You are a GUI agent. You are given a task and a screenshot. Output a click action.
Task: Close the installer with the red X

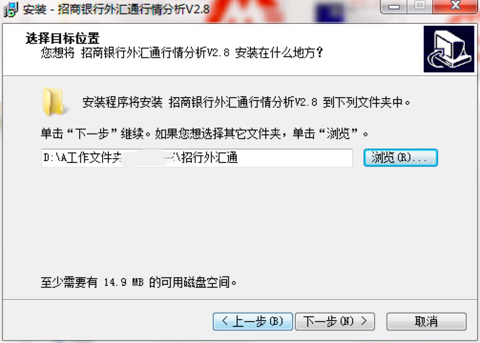point(456,6)
